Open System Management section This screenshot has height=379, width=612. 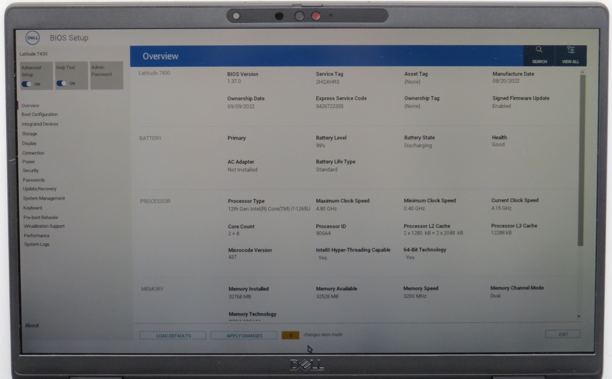(44, 198)
